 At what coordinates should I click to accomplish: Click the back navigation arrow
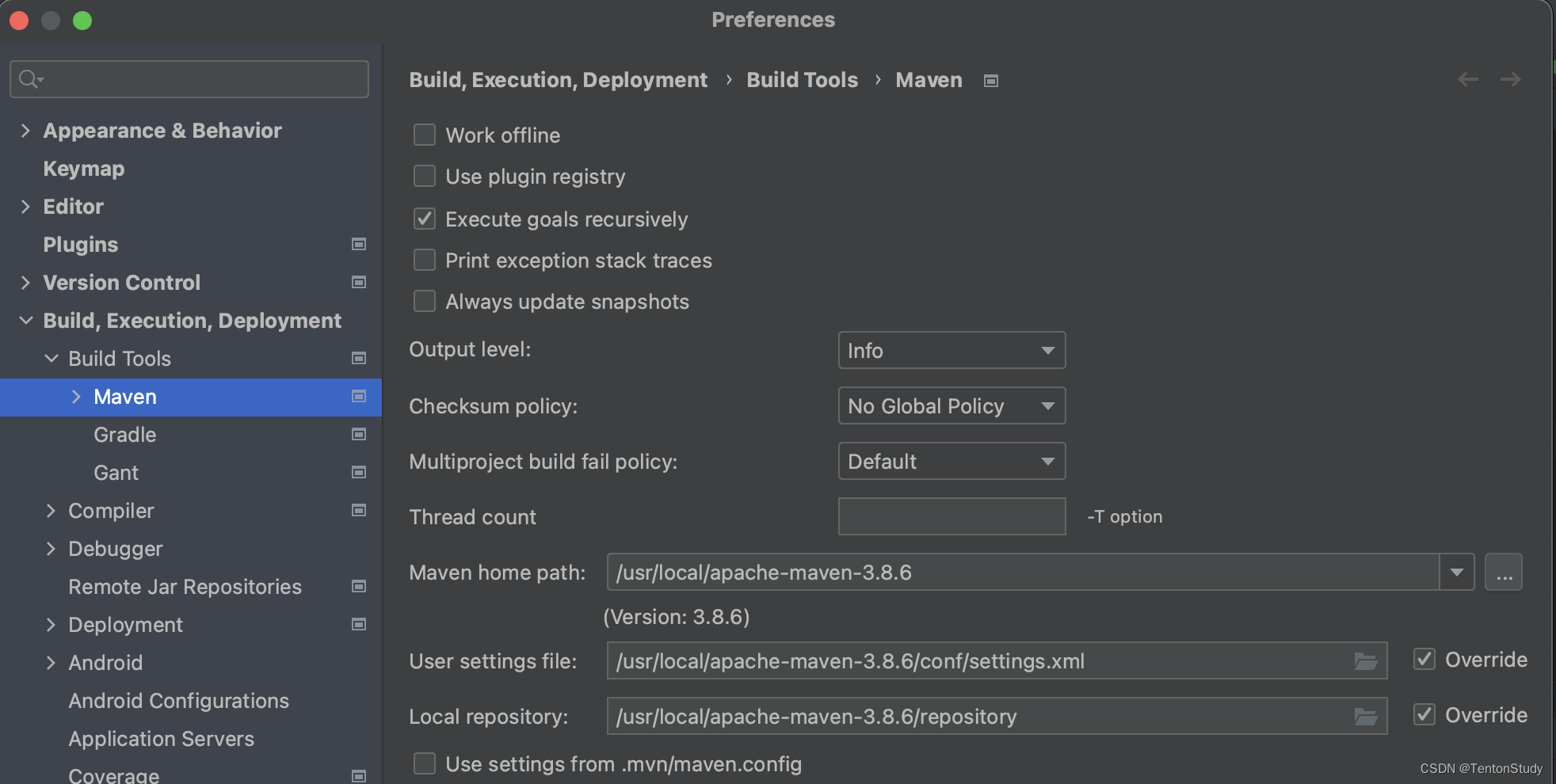click(x=1469, y=79)
